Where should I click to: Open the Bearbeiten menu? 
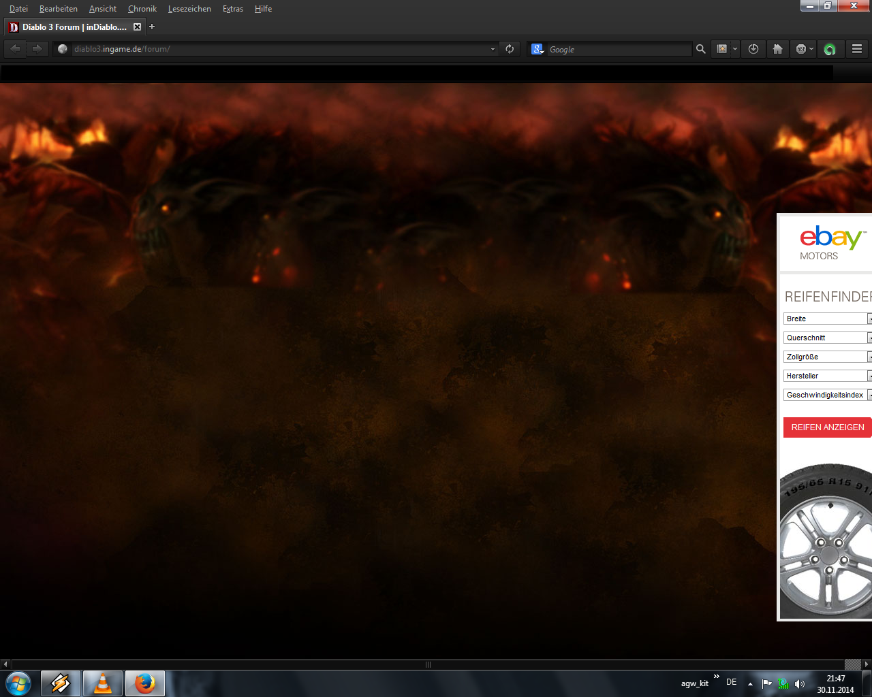(59, 9)
